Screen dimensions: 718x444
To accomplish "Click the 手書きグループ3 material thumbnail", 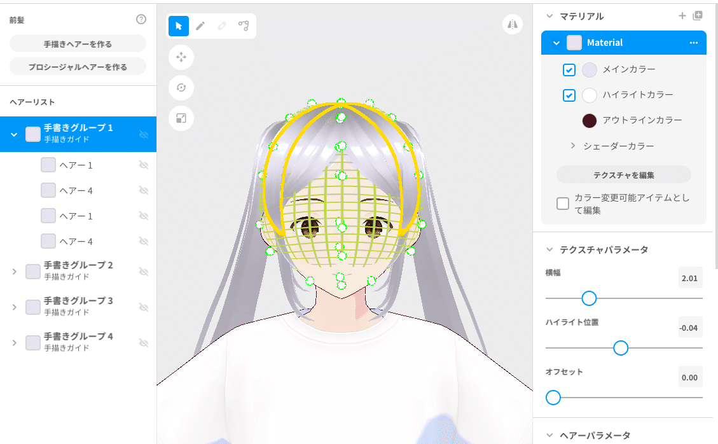I will pos(33,307).
